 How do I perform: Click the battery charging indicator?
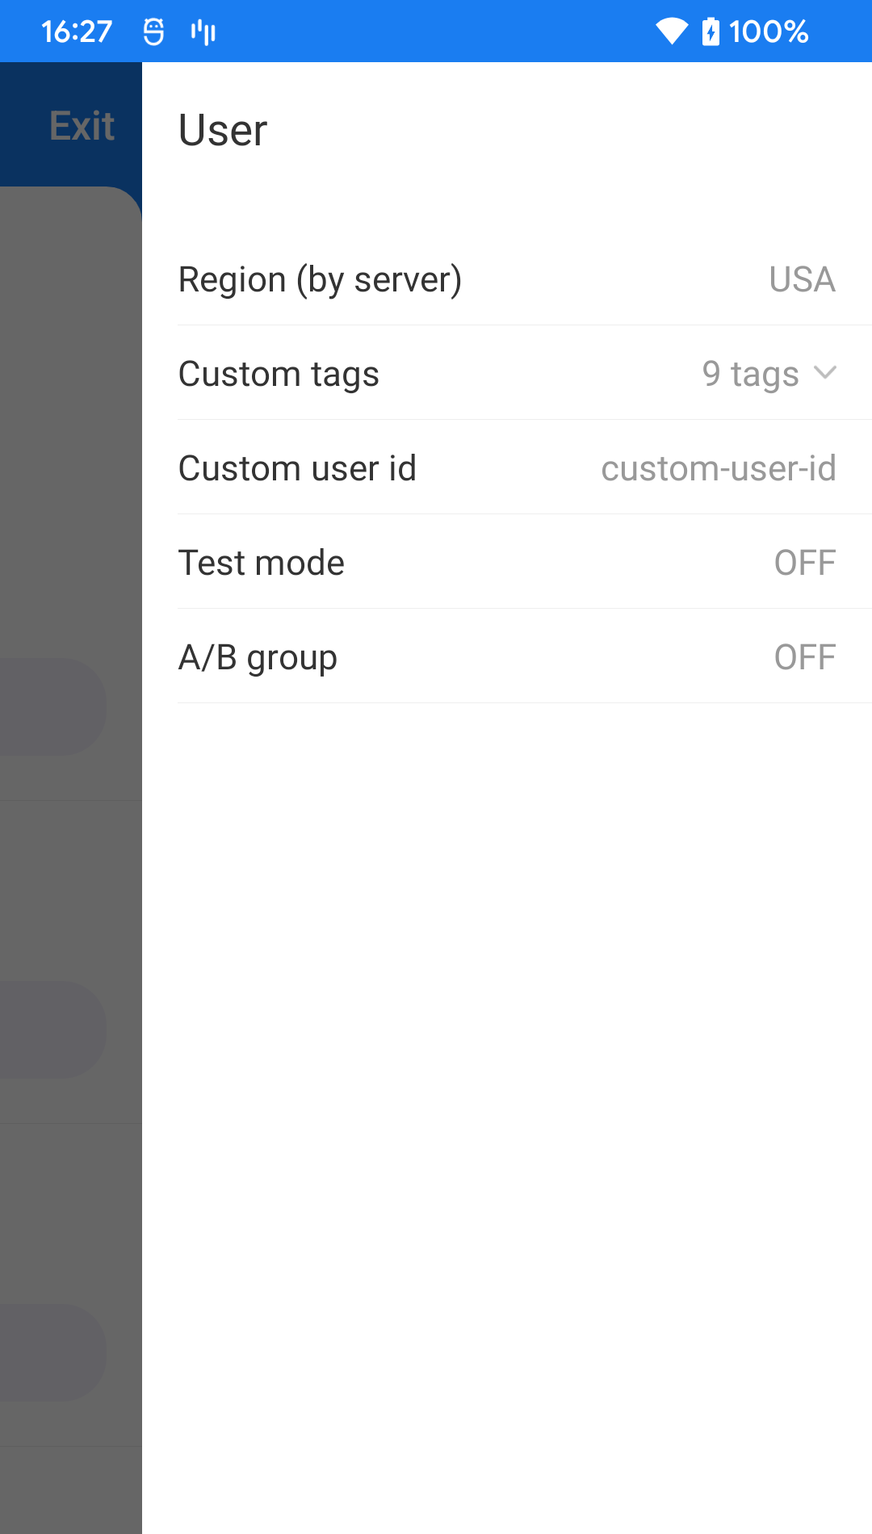coord(711,31)
